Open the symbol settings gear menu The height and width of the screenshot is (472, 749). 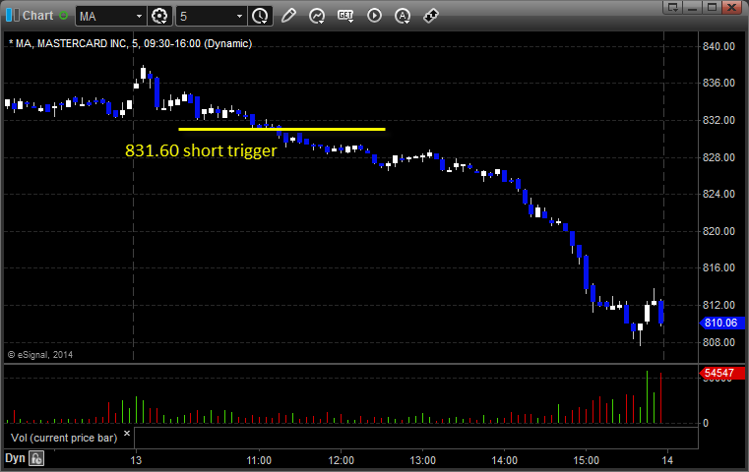(x=159, y=17)
